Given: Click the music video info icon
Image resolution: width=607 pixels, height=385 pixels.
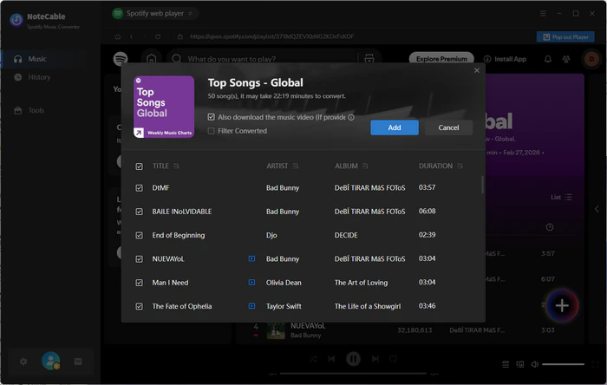Looking at the screenshot, I should point(350,117).
